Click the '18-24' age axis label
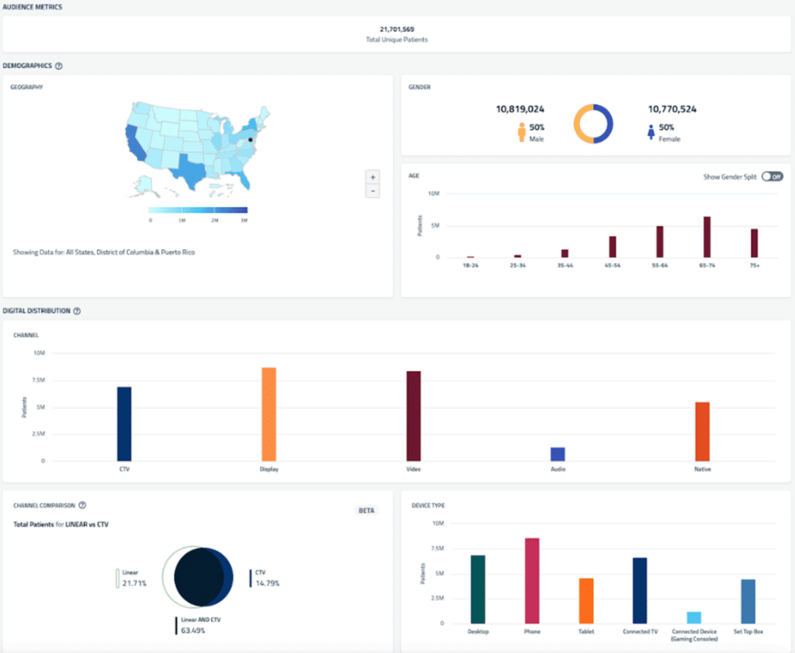This screenshot has height=653, width=795. [470, 265]
